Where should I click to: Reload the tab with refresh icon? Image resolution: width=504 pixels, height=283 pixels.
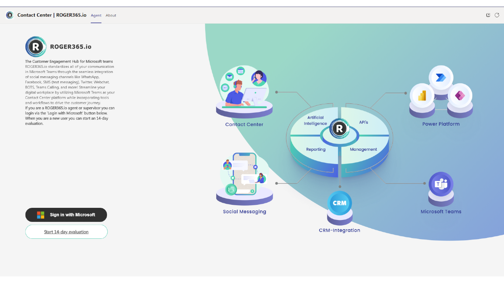point(497,15)
